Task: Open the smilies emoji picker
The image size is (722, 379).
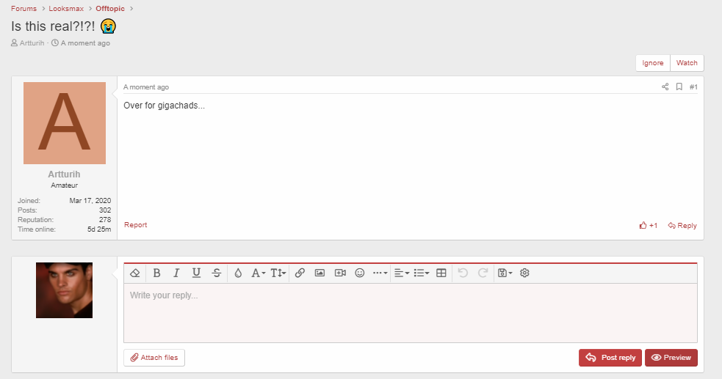Action: click(360, 273)
